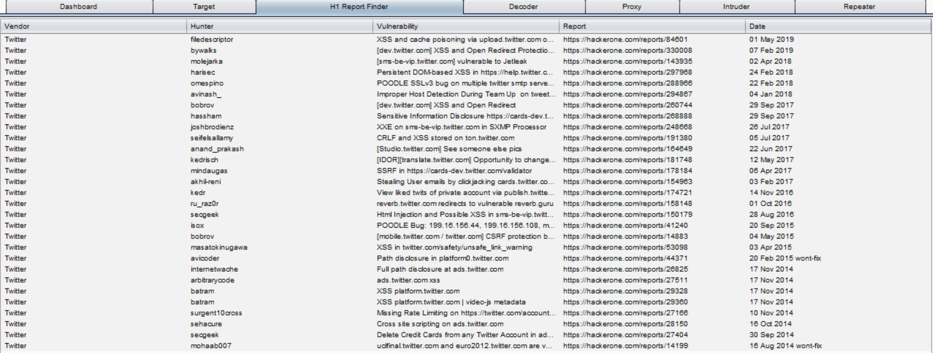The image size is (933, 353).
Task: Select hunter molejarka cell
Action: [280, 61]
